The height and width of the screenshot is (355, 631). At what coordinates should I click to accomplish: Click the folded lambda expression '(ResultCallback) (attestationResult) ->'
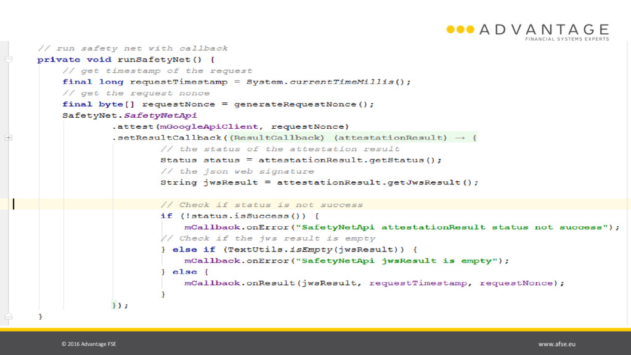(x=352, y=137)
